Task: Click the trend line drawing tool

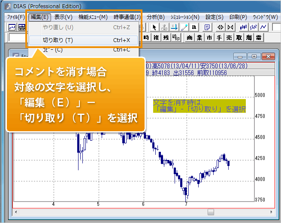Action: tap(184, 27)
